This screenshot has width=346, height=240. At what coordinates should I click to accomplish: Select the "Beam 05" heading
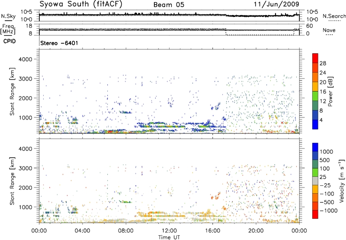(169, 5)
